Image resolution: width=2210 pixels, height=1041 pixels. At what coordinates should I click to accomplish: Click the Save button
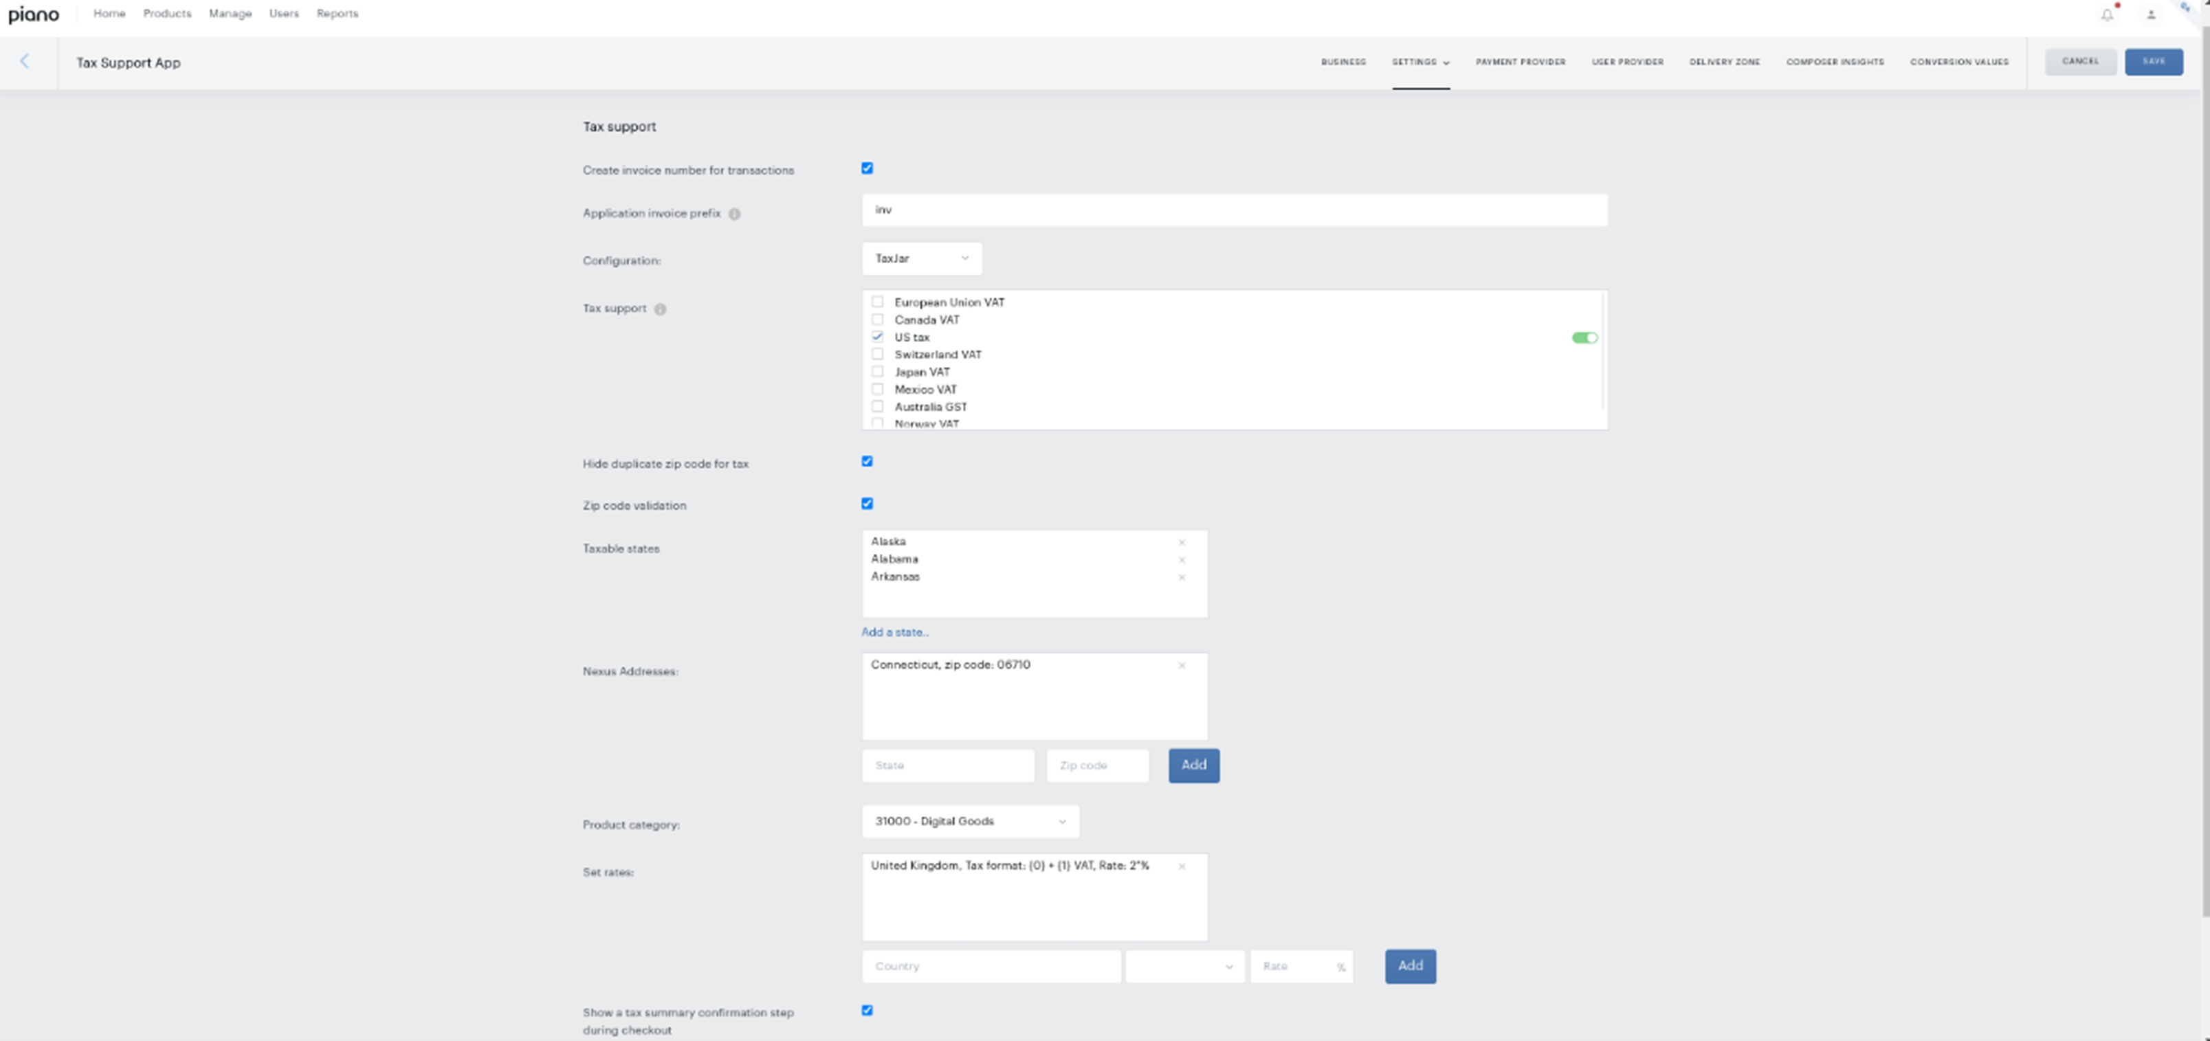pyautogui.click(x=2154, y=62)
